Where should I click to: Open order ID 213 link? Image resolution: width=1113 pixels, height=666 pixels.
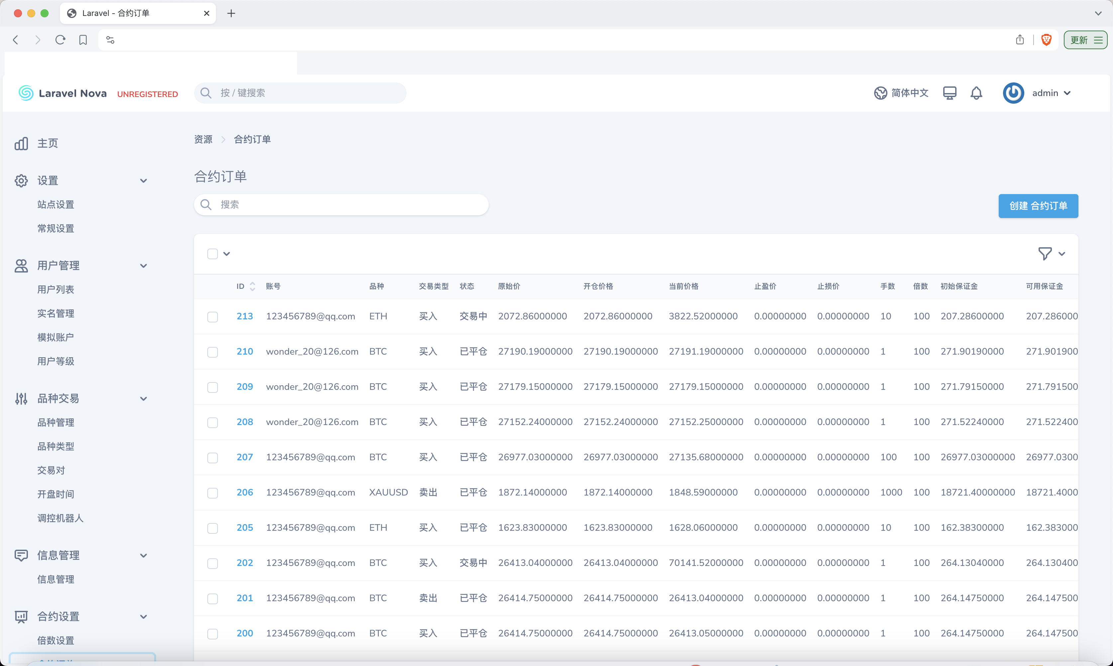click(x=245, y=316)
